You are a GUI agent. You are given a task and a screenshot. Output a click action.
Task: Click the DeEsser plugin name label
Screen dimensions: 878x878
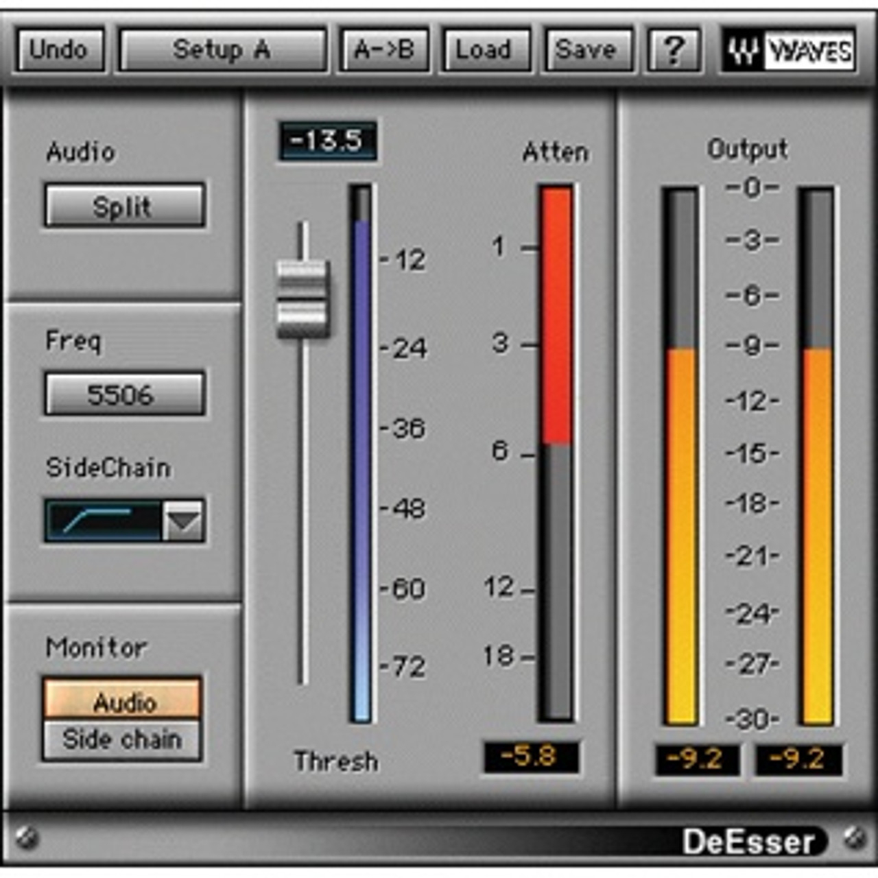(x=749, y=841)
